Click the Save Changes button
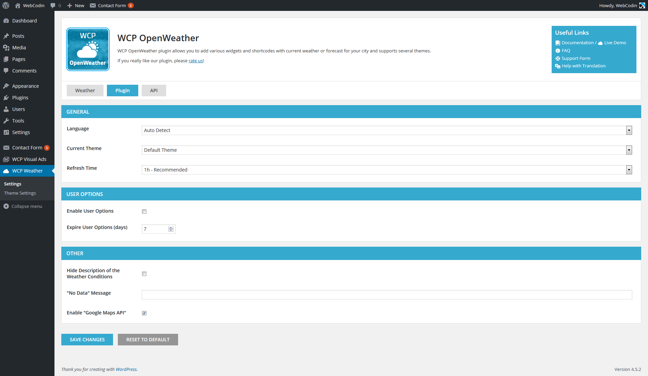The width and height of the screenshot is (648, 376). (87, 340)
